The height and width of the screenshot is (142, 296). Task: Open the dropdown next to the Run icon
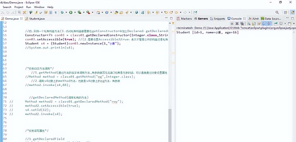75,12
